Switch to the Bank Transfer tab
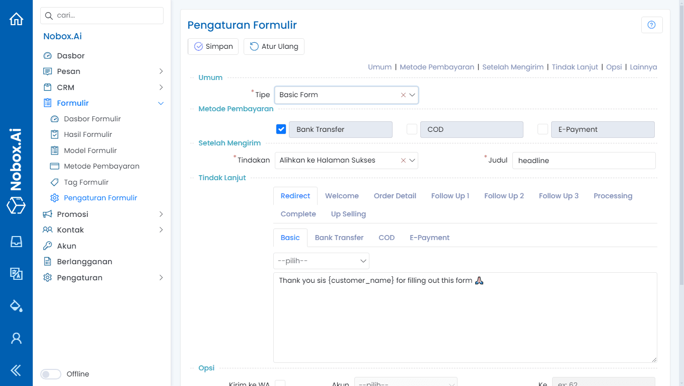The width and height of the screenshot is (684, 386). (x=339, y=237)
